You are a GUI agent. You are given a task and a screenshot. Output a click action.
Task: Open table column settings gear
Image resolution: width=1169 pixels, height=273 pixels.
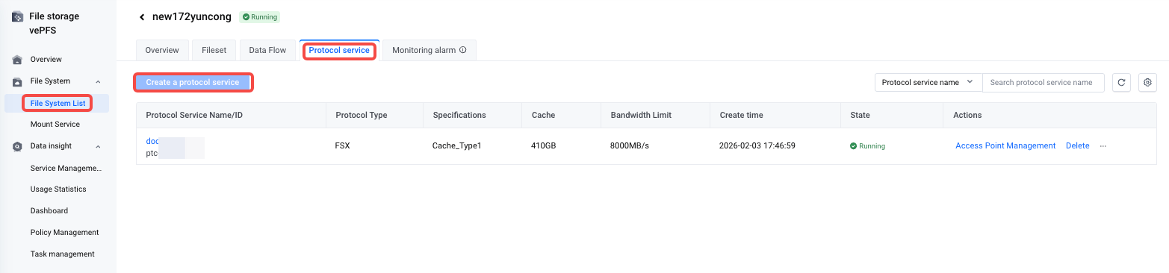[1147, 83]
